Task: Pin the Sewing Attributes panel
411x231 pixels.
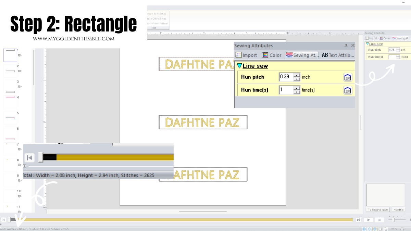Action: [346, 45]
